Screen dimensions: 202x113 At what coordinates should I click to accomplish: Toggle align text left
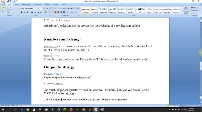tap(55, 12)
